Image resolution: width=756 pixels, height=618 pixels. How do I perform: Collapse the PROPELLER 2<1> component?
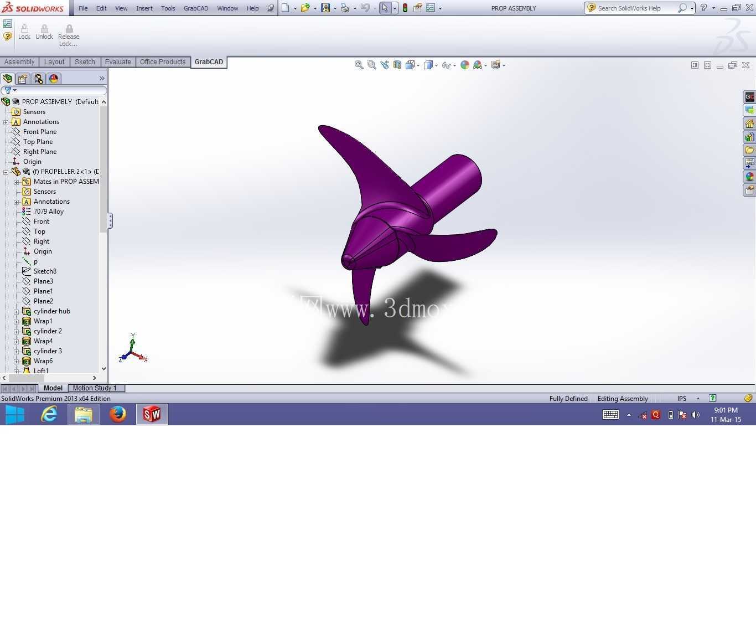coord(6,172)
